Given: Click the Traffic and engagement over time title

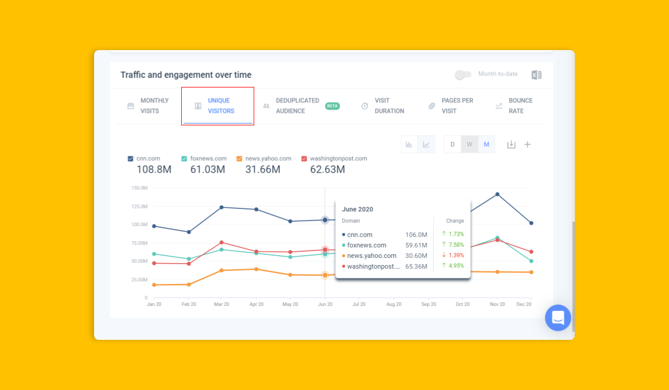Looking at the screenshot, I should click(186, 75).
